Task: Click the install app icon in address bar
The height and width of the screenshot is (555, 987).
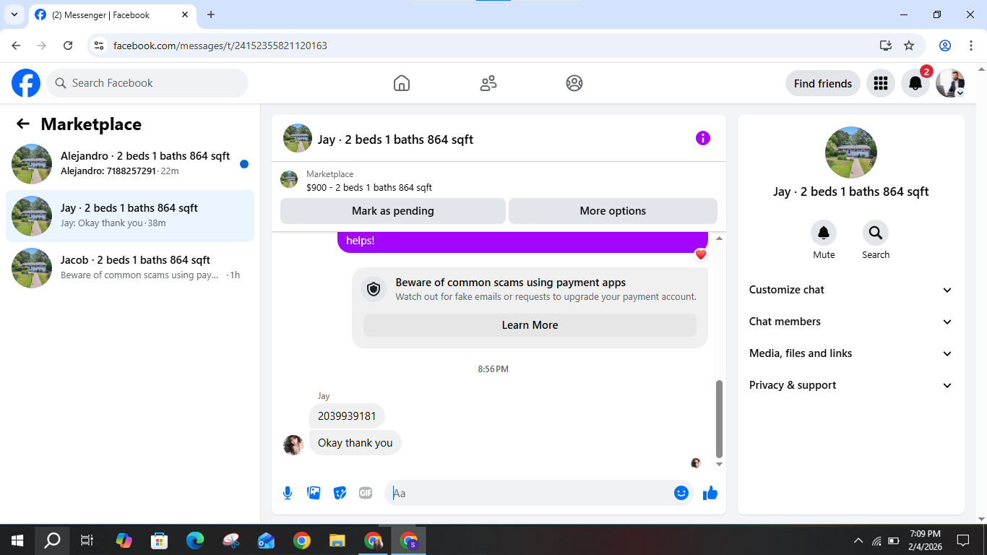Action: (886, 46)
